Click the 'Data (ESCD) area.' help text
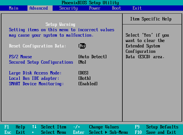 coord(145,57)
